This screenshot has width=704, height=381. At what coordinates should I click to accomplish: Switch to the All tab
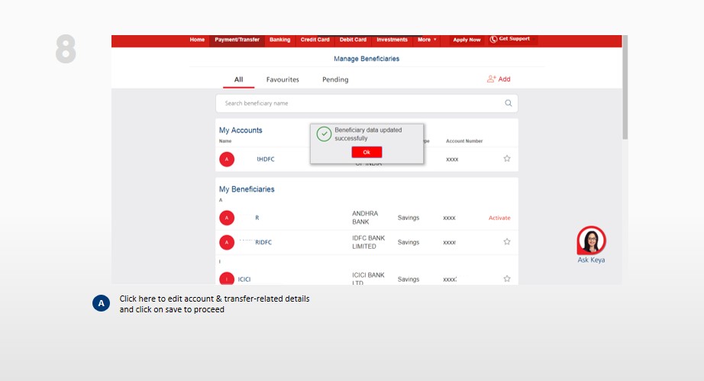(x=238, y=79)
